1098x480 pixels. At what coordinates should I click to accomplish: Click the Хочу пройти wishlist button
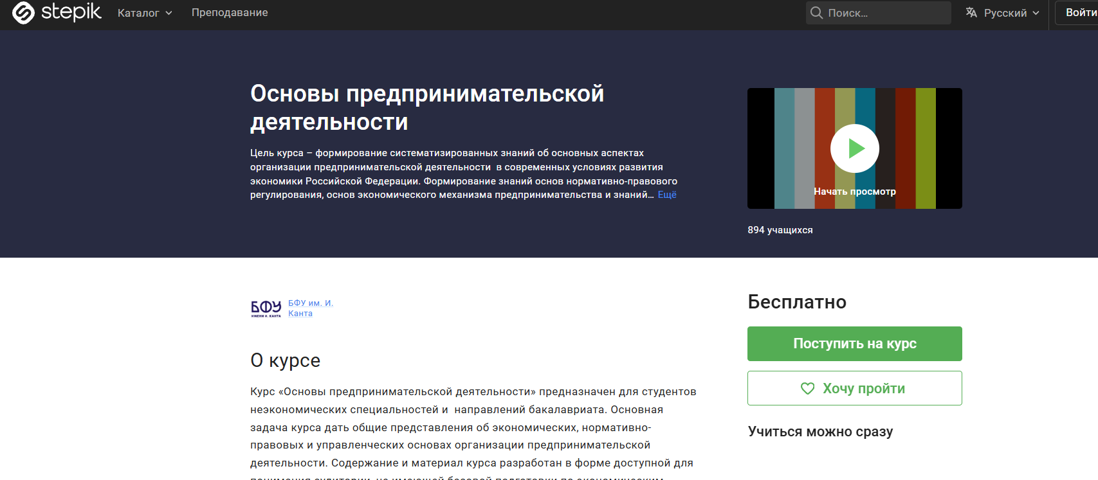tap(854, 388)
